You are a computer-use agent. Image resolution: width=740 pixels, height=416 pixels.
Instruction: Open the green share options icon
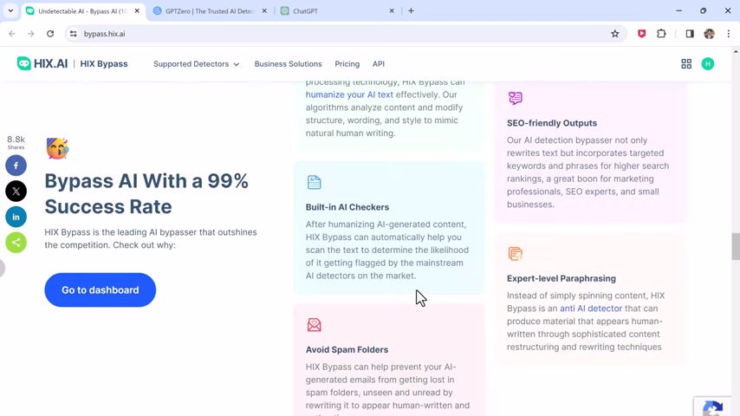(16, 243)
